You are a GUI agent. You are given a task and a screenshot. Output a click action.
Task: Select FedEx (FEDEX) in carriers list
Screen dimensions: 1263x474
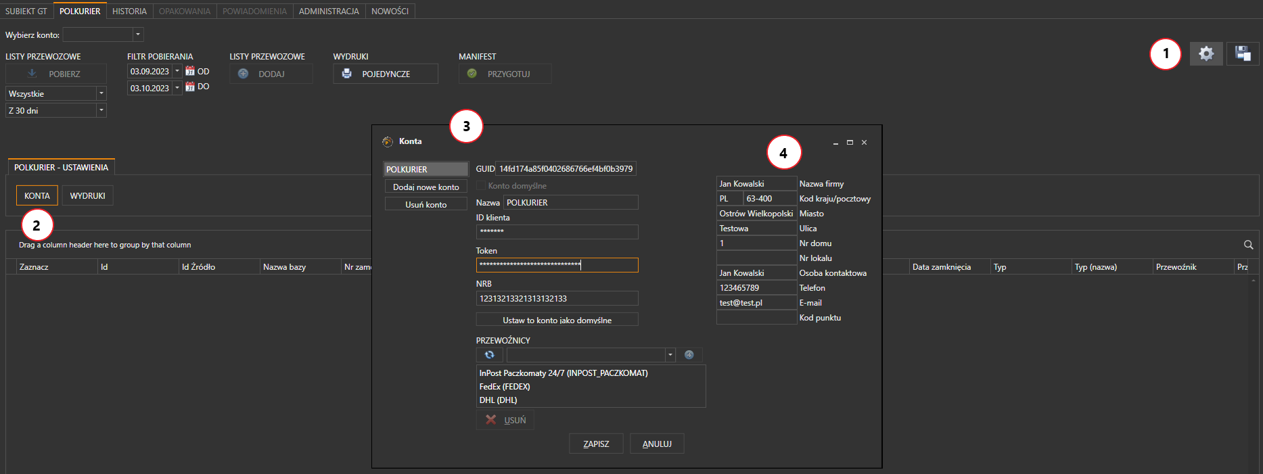click(505, 387)
